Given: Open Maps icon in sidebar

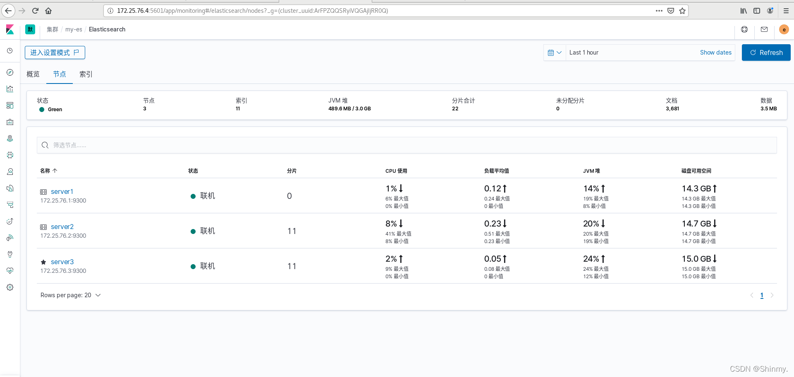Looking at the screenshot, I should (10, 138).
